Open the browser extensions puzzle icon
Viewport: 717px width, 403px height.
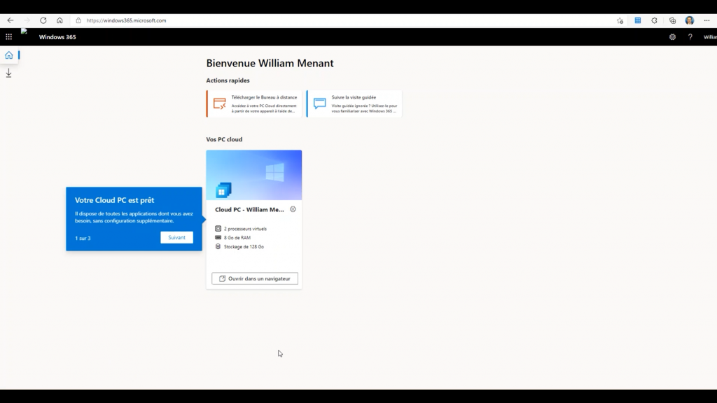coord(655,20)
